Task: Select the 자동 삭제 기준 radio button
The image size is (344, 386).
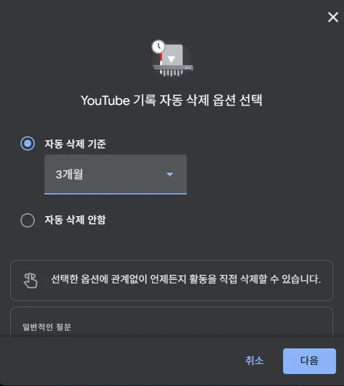Action: coord(27,144)
